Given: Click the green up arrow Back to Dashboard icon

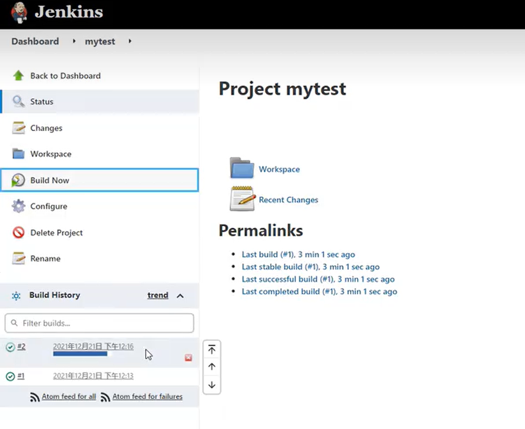Looking at the screenshot, I should (x=18, y=75).
